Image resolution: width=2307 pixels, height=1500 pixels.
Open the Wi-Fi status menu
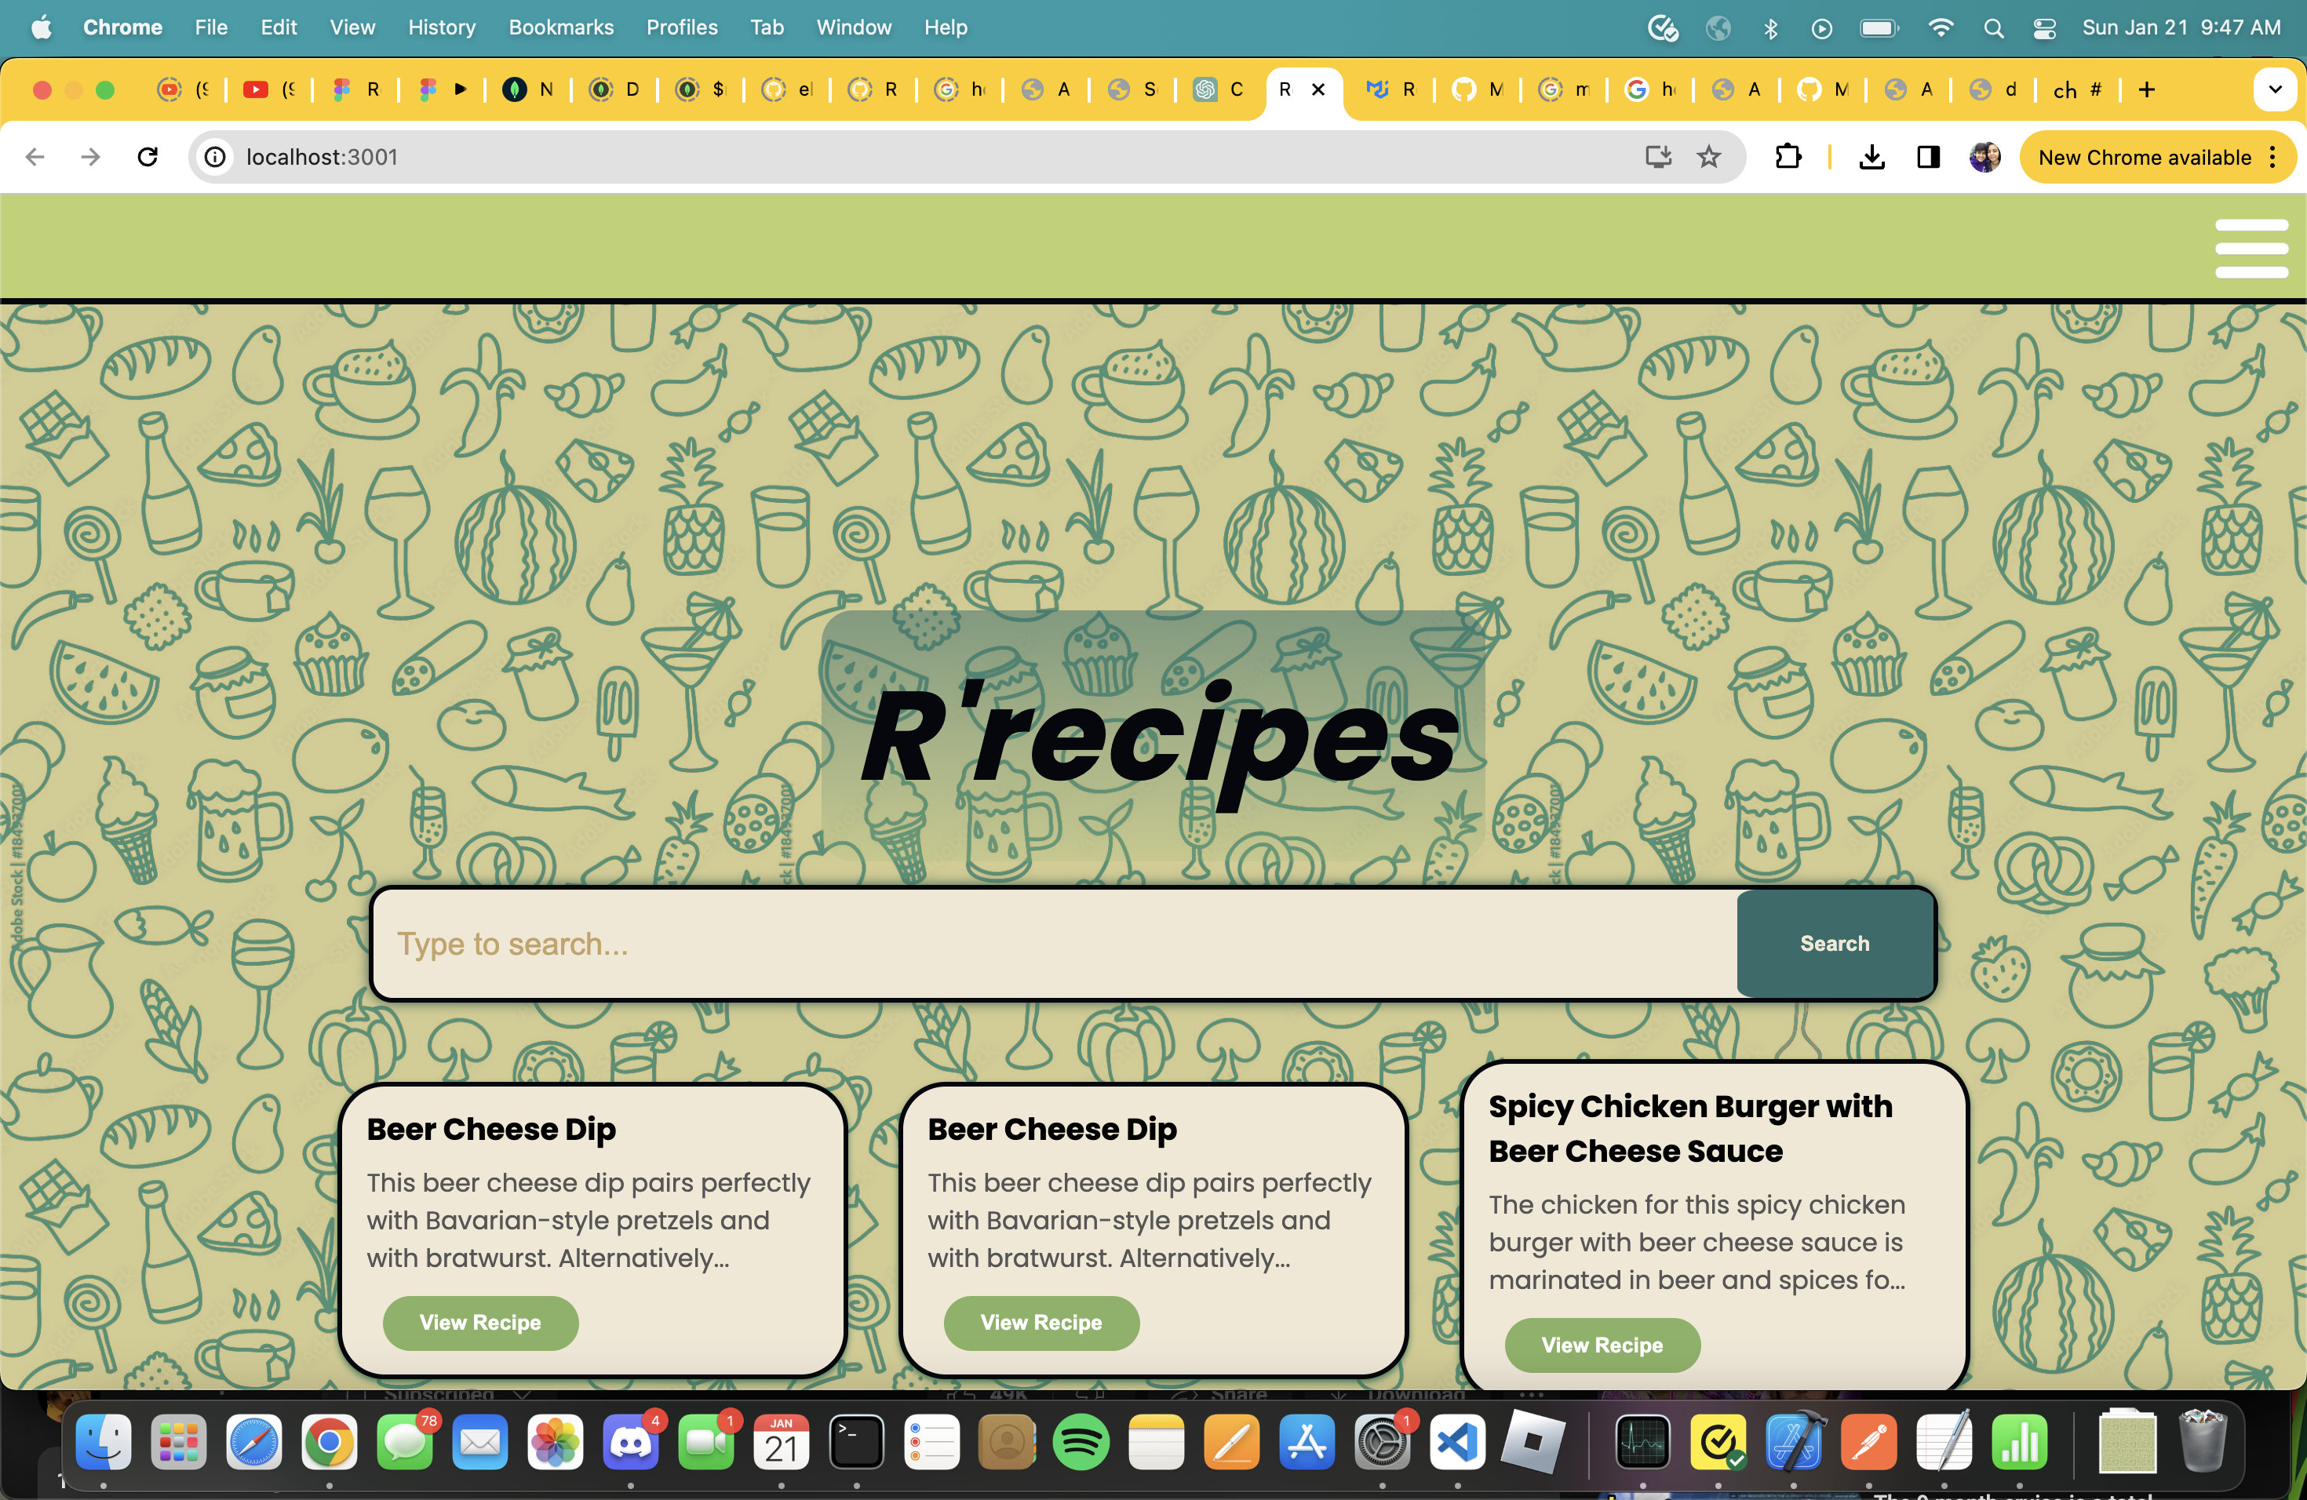click(1941, 28)
